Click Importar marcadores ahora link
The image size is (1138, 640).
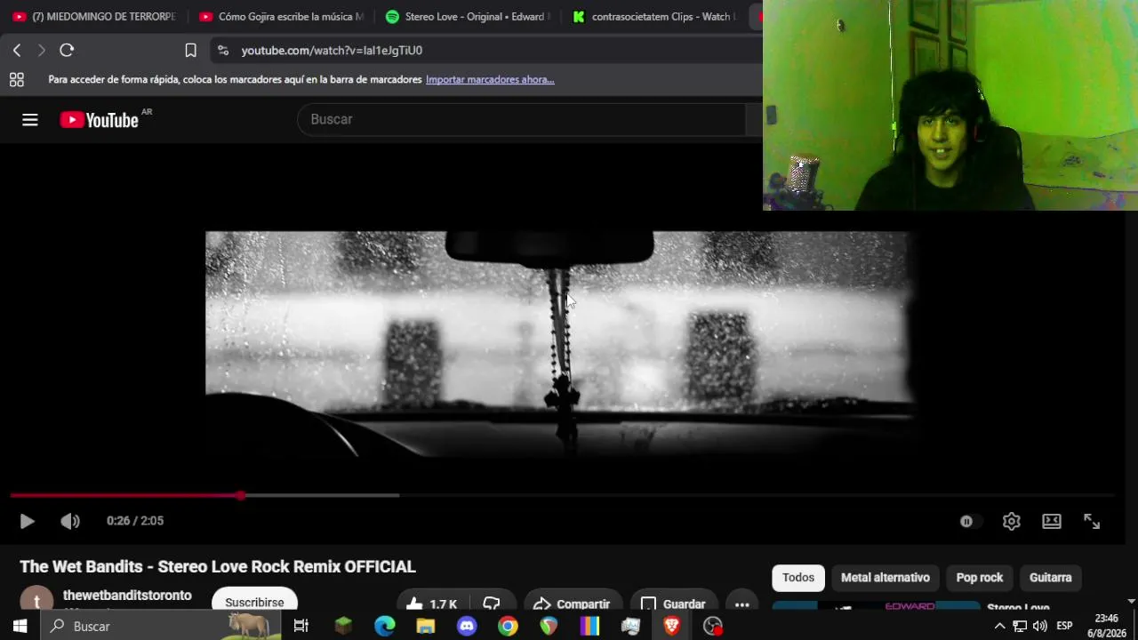pyautogui.click(x=490, y=80)
